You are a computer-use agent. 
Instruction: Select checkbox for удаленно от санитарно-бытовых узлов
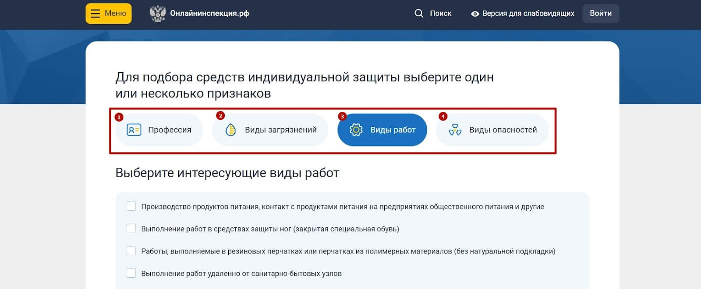[x=131, y=273]
